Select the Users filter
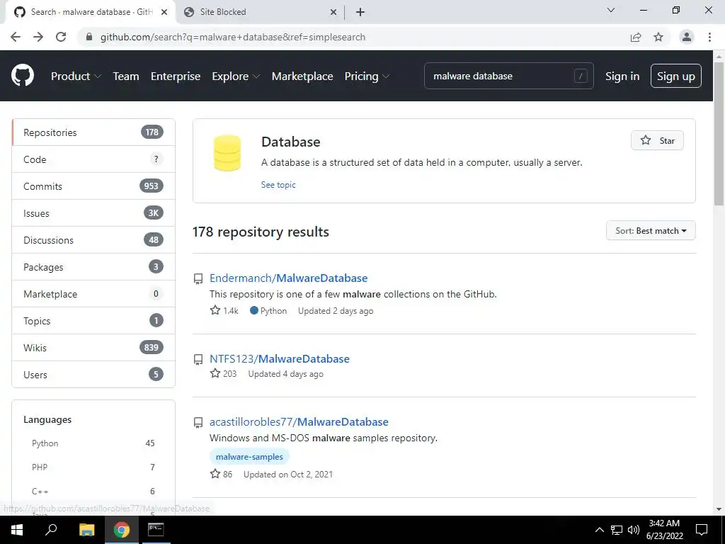The height and width of the screenshot is (544, 725). (x=93, y=374)
